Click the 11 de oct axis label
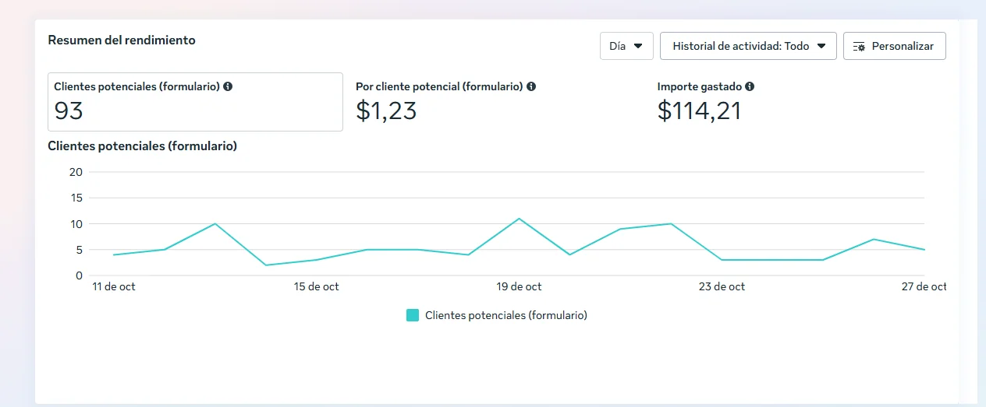The width and height of the screenshot is (986, 407). [x=113, y=286]
